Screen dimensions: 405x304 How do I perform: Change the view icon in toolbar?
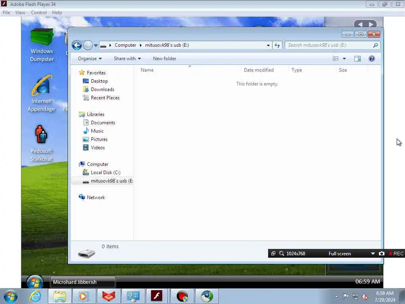coord(335,59)
